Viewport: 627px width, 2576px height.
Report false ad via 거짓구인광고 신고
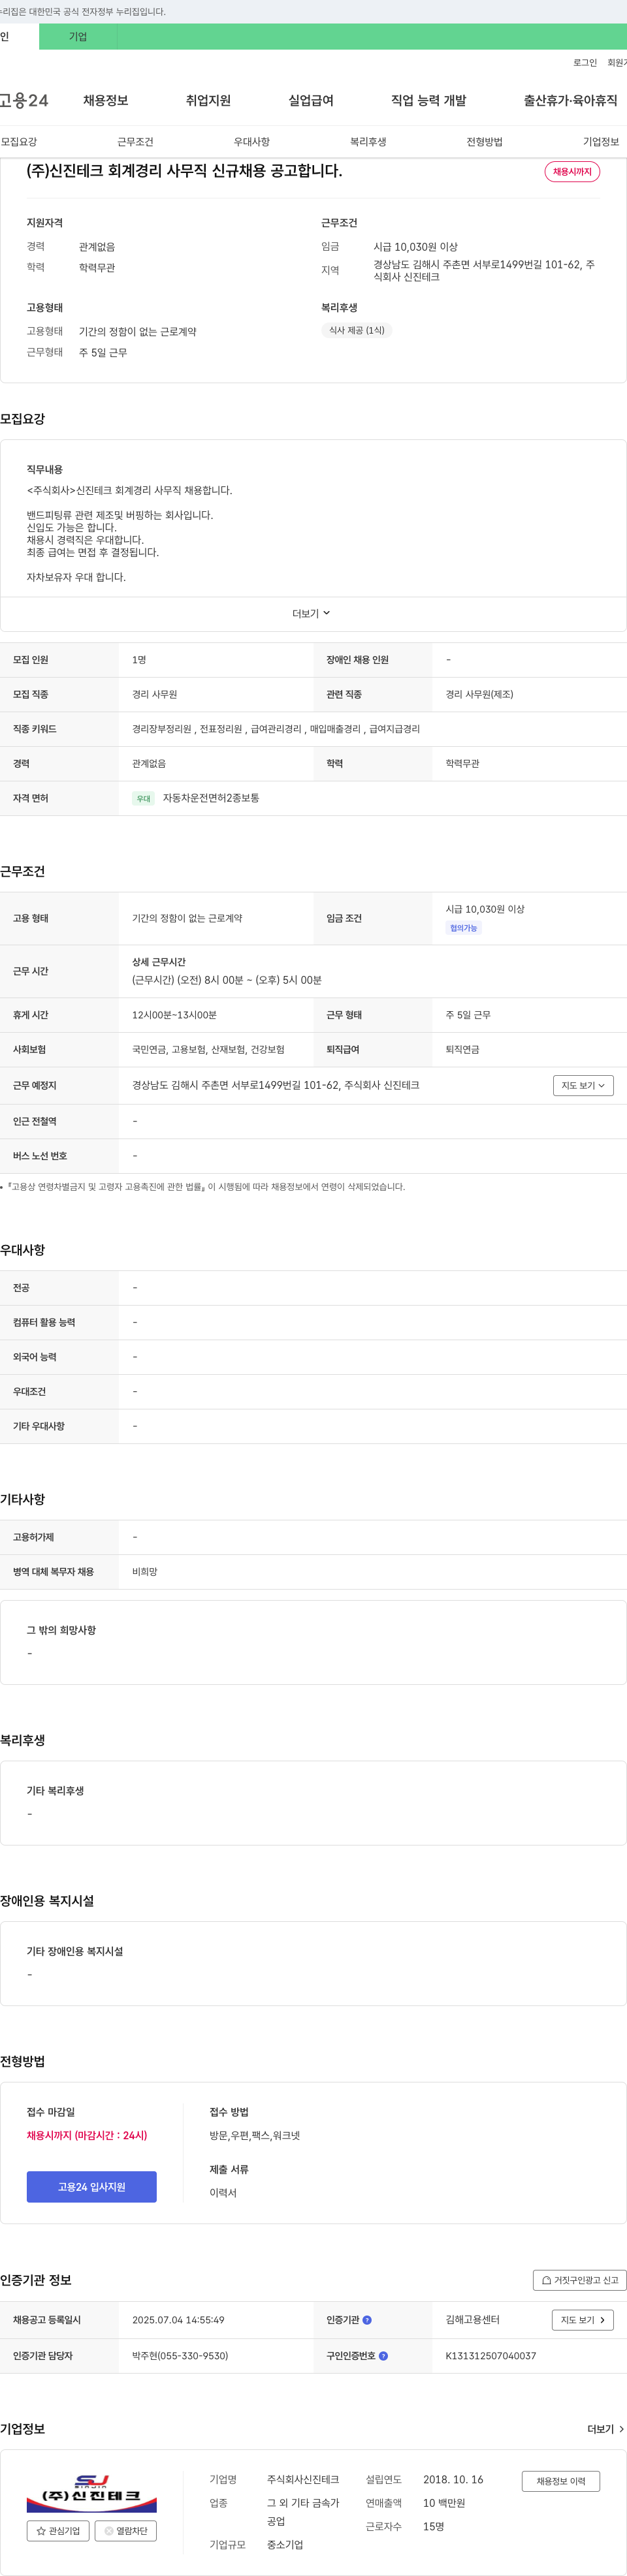click(580, 2279)
